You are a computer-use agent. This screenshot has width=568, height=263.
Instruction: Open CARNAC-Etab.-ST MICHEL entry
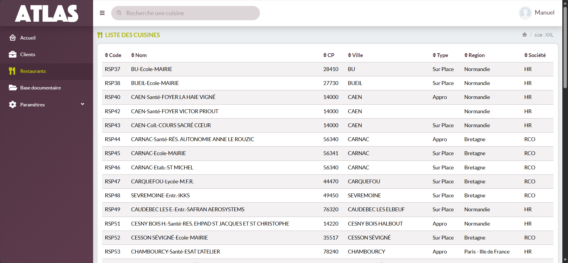coord(162,168)
